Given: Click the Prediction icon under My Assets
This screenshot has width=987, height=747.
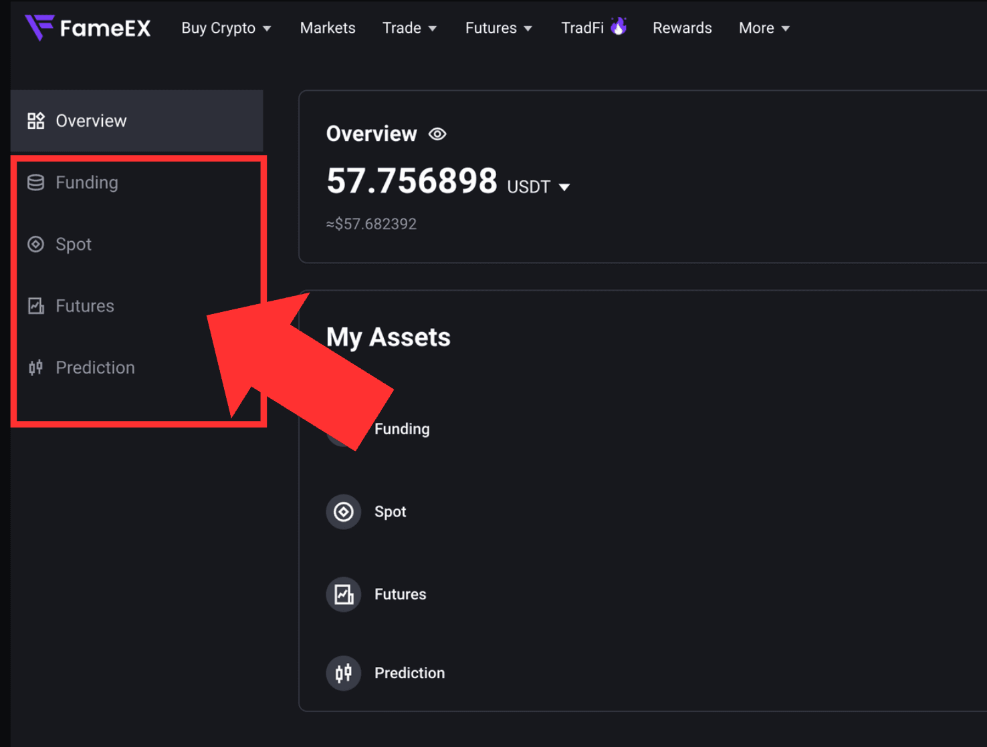Looking at the screenshot, I should [344, 673].
